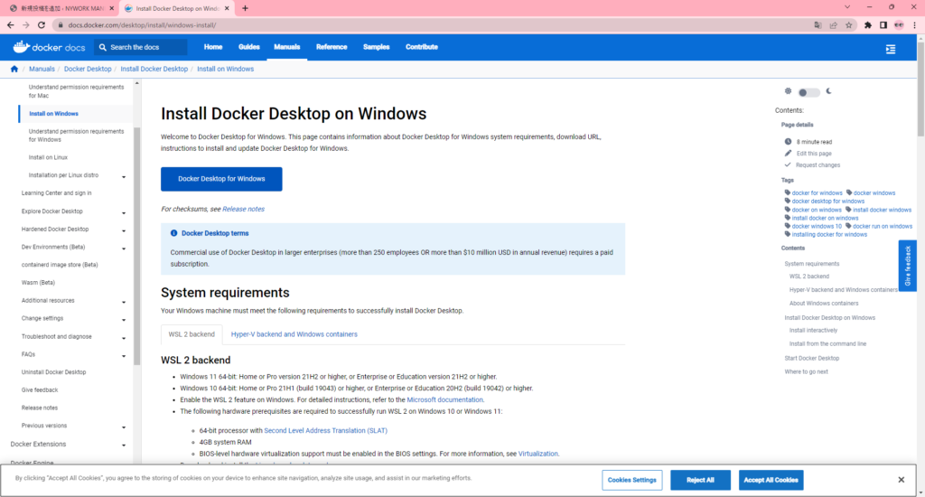Expand the Explore Docker Desktop section
925x497 pixels.
coord(124,211)
